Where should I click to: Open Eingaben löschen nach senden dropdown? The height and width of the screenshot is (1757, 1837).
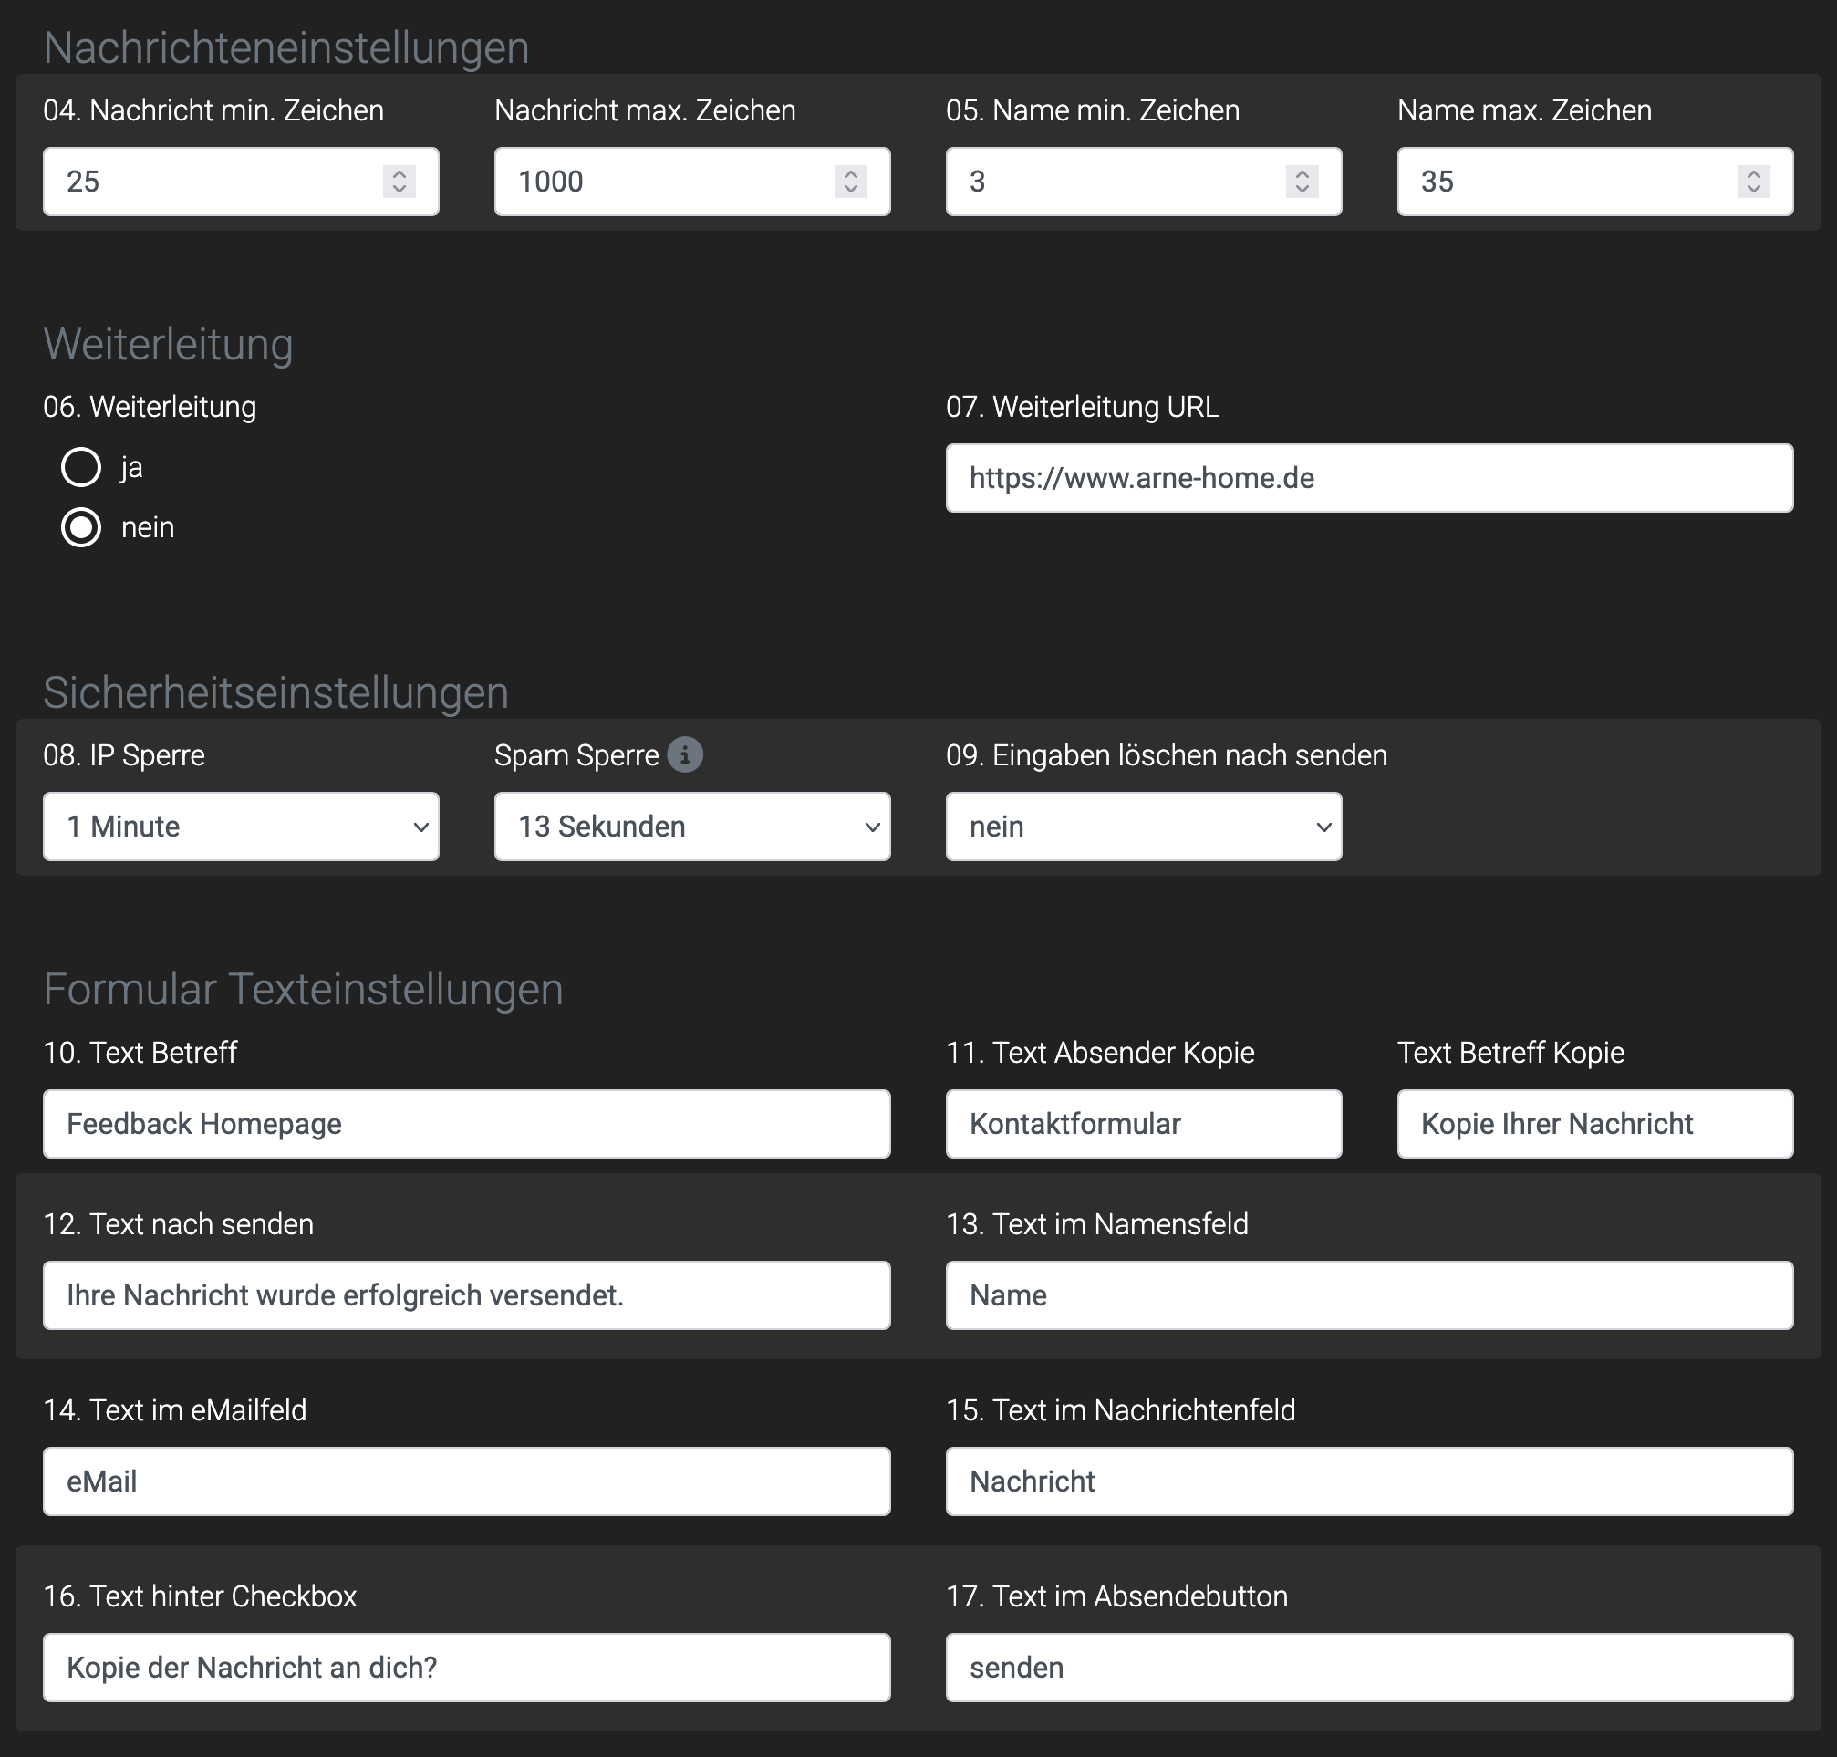1143,827
